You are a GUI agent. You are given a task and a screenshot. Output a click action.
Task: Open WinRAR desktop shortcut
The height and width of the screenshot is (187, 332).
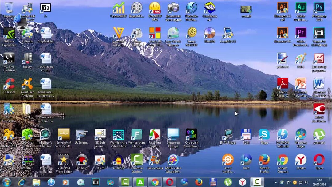point(27,162)
